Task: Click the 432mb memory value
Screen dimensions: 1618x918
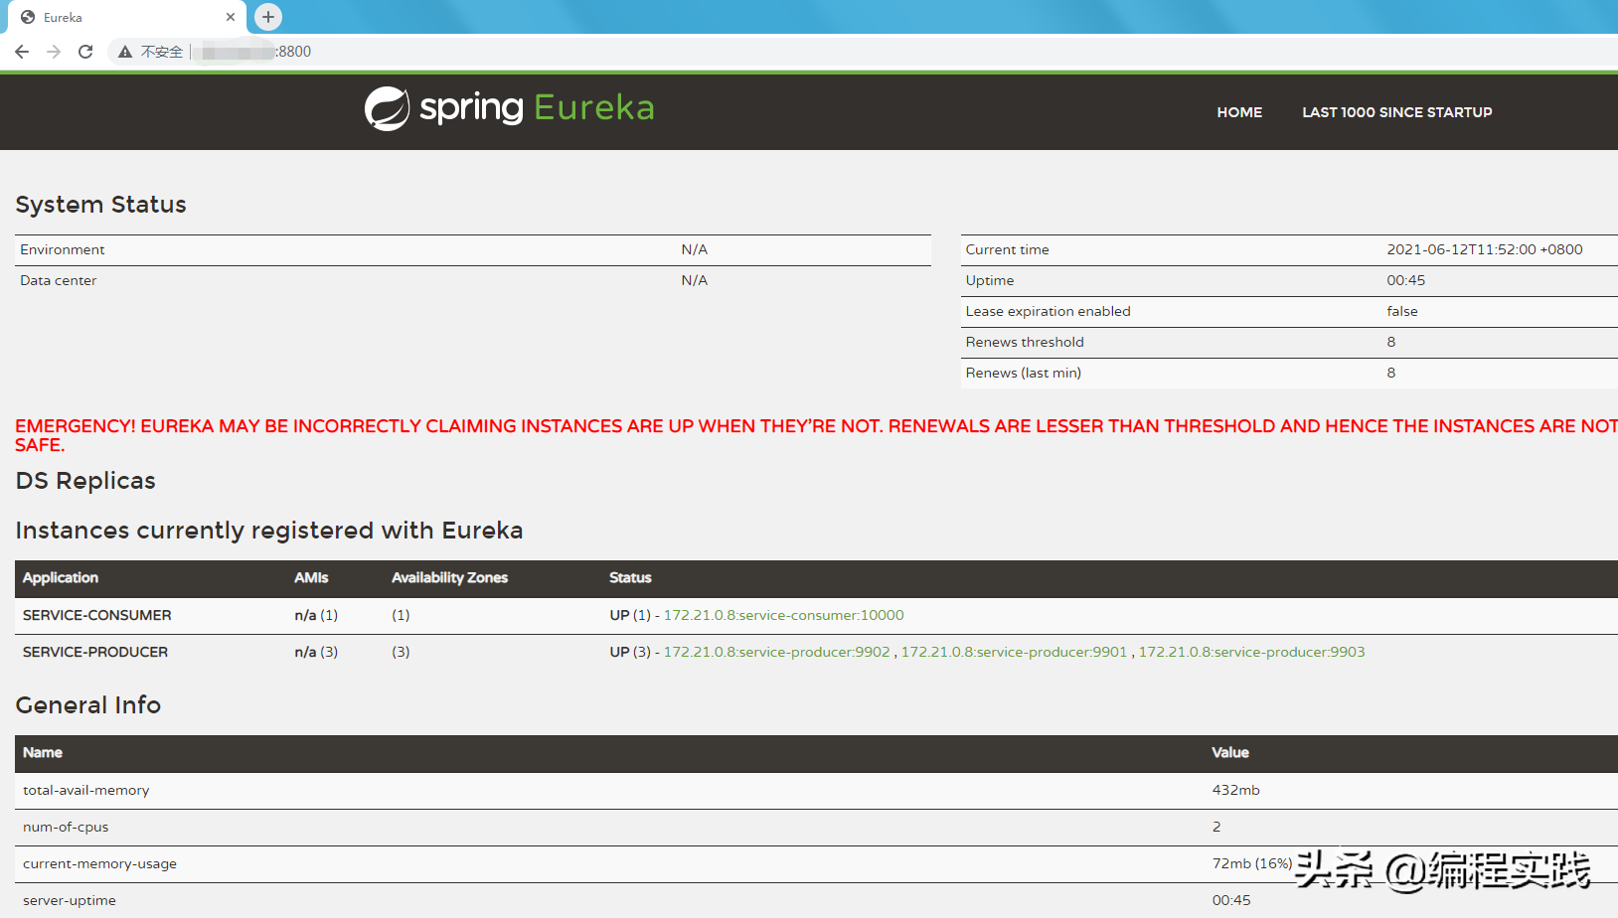Action: pos(1236,790)
